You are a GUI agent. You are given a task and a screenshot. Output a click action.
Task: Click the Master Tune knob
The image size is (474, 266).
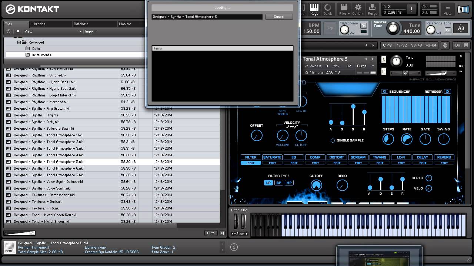click(x=393, y=28)
